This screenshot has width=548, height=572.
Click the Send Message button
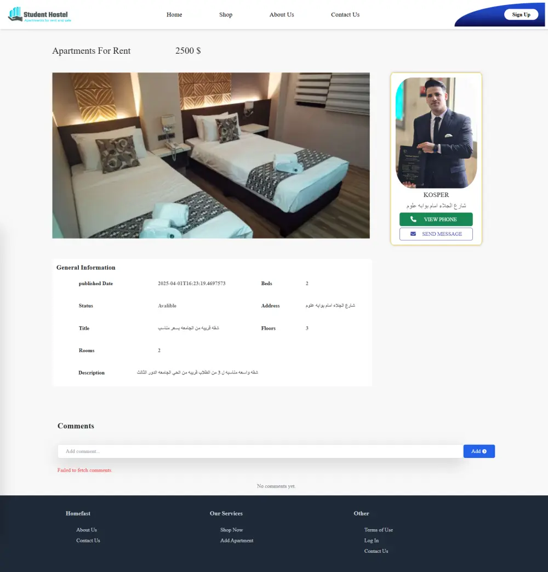point(436,234)
